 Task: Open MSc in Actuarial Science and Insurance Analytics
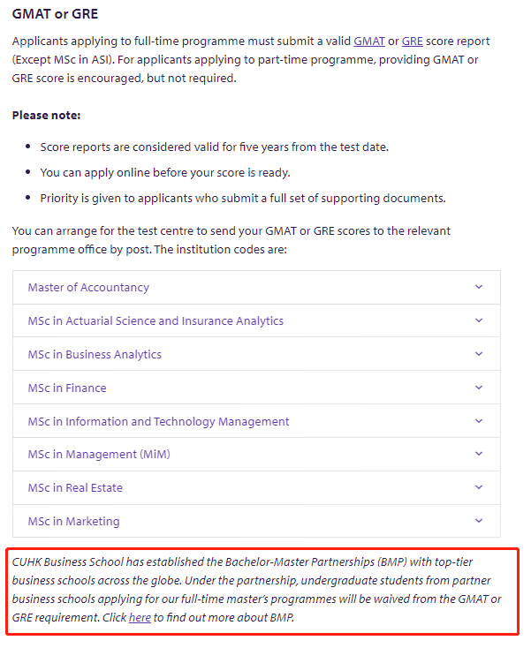pyautogui.click(x=156, y=320)
